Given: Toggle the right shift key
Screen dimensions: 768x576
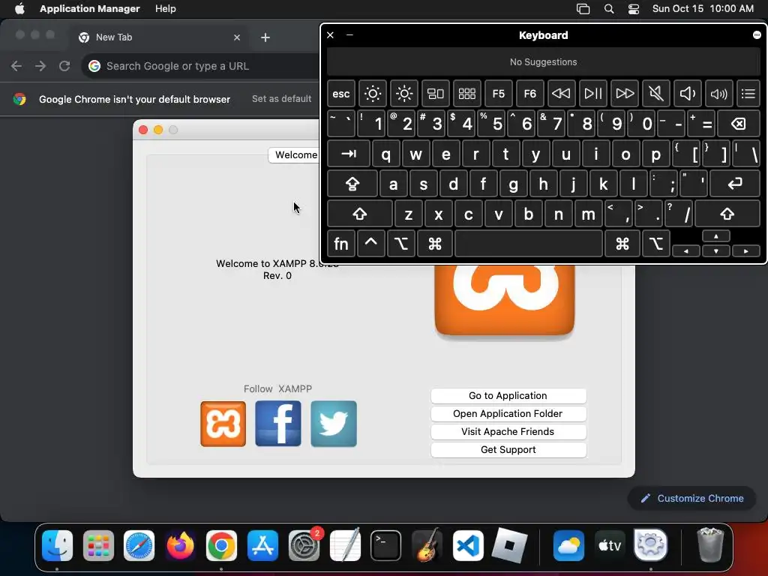Looking at the screenshot, I should coord(727,214).
